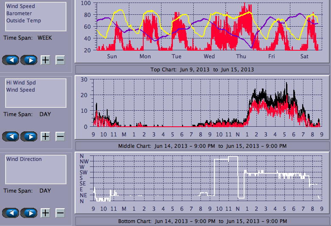Select Wind Direction in bottom chart list
Viewport: 331px width, 226px height.
click(24, 159)
